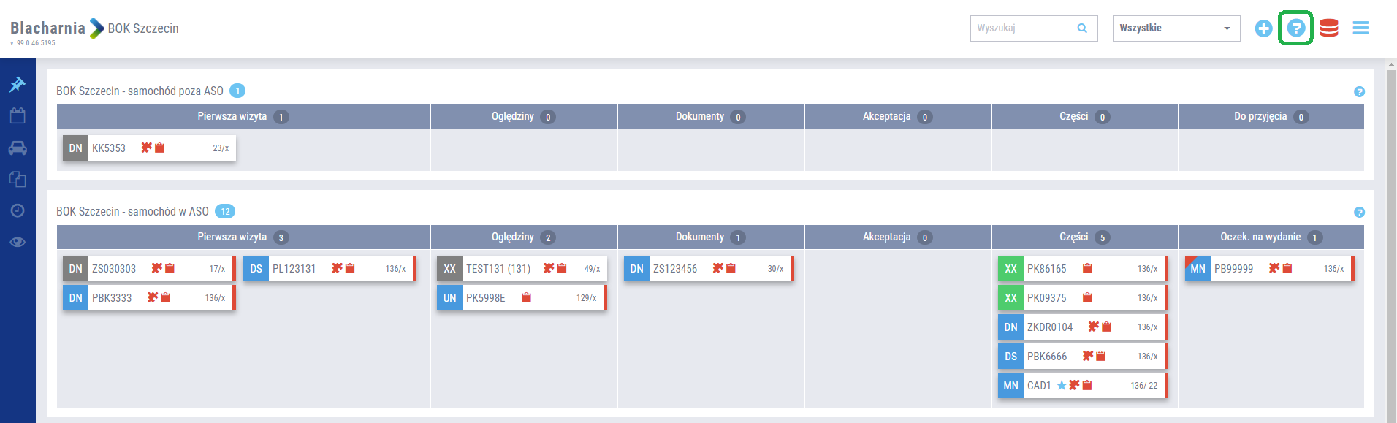Expand the Wszystkie filter dropdown
Screen dimensions: 1397x423
[x=1176, y=28]
